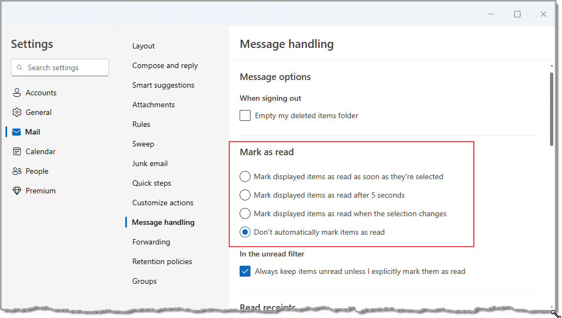Click the People icon in the sidebar
The width and height of the screenshot is (562, 318).
pyautogui.click(x=17, y=170)
